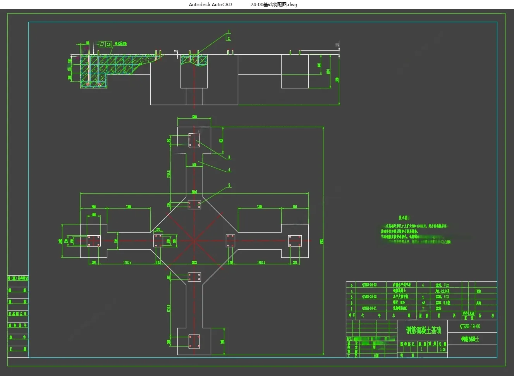Screen dimensions: 514x376
Task: Click the red centerline intersection at foundation center
Action: coord(194,241)
